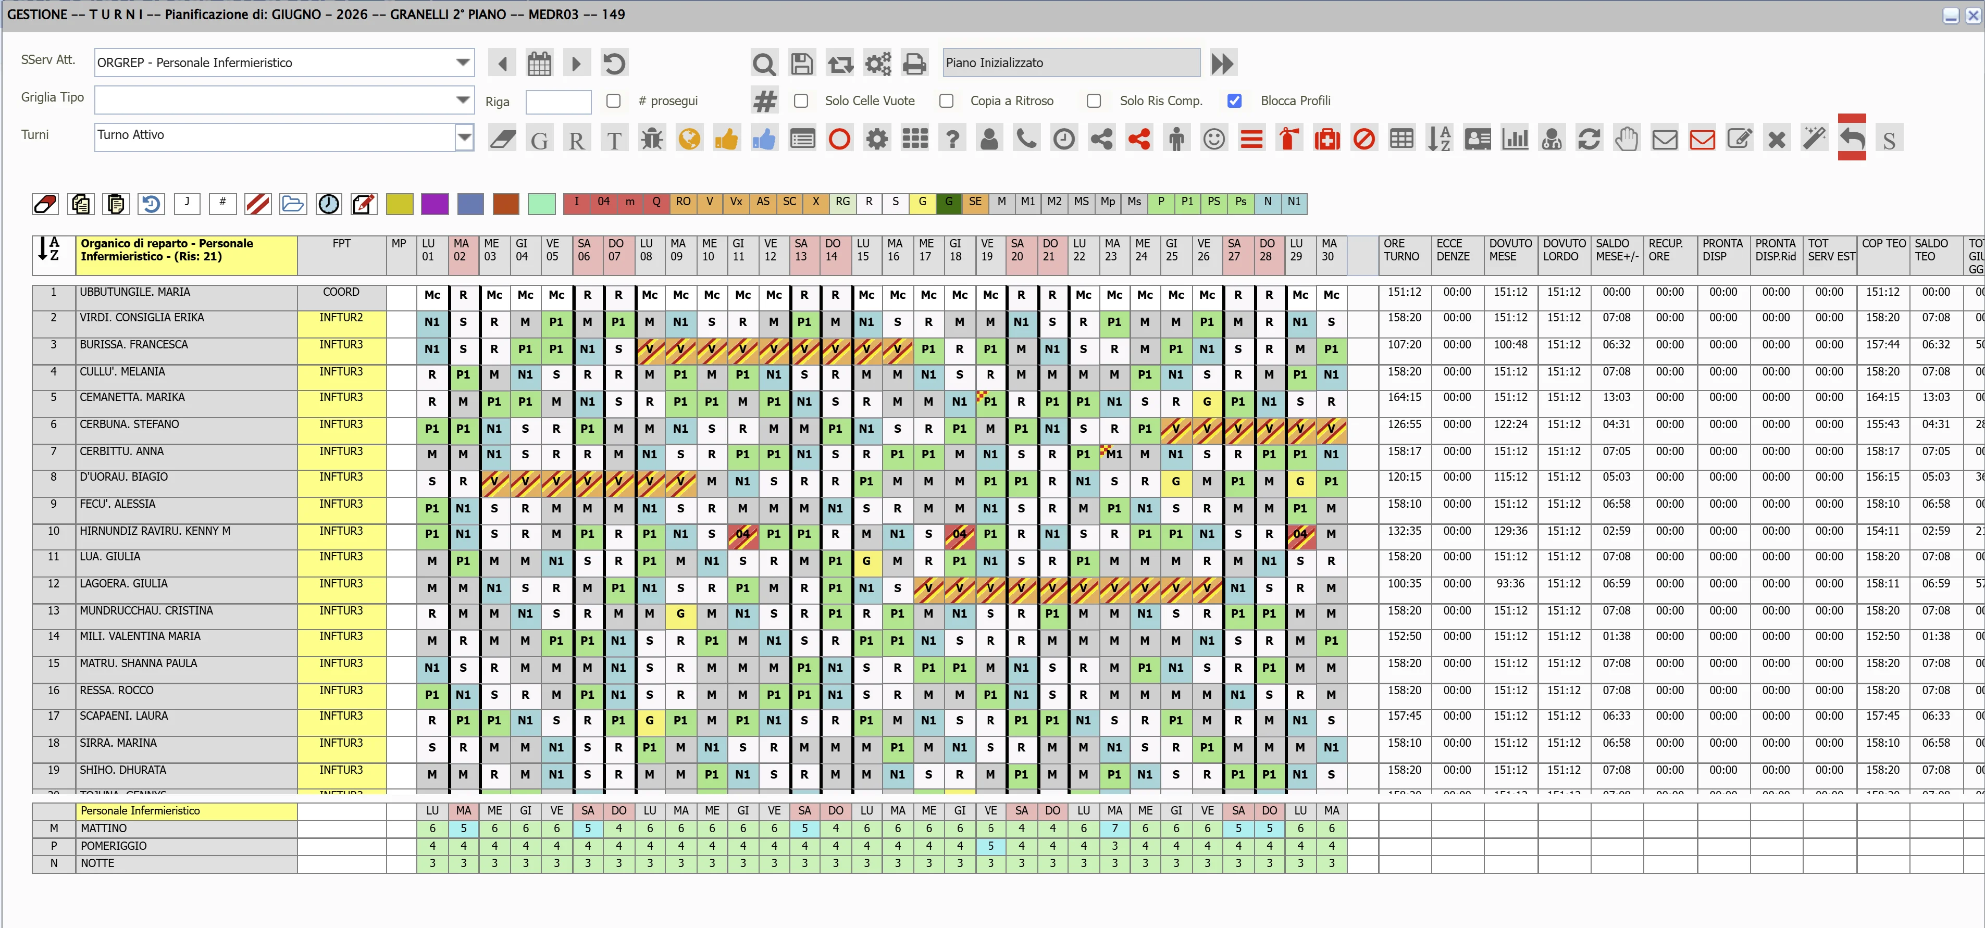Viewport: 1985px width, 928px height.
Task: Click the eraser tool icon in the Turni toolbar
Action: tap(502, 140)
